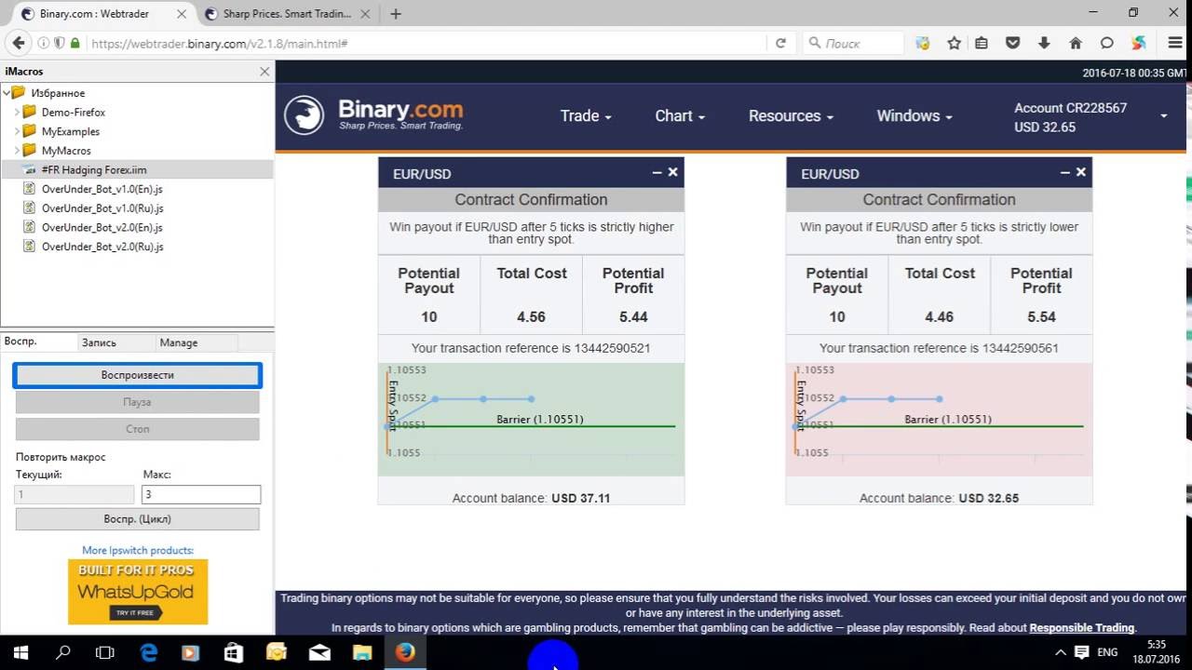Show bookmarks list icon in toolbar
The height and width of the screenshot is (670, 1192).
pyautogui.click(x=982, y=43)
